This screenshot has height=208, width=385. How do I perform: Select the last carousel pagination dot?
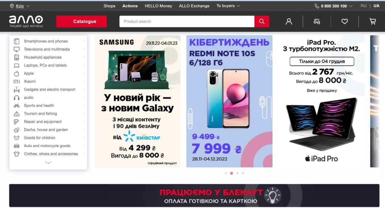(x=243, y=173)
